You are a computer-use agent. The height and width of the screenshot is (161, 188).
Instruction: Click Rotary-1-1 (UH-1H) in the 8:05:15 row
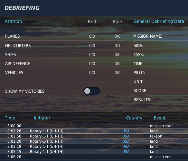[47, 152]
